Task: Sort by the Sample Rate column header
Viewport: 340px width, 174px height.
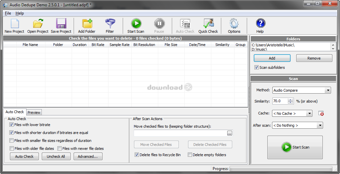Action: pos(119,45)
